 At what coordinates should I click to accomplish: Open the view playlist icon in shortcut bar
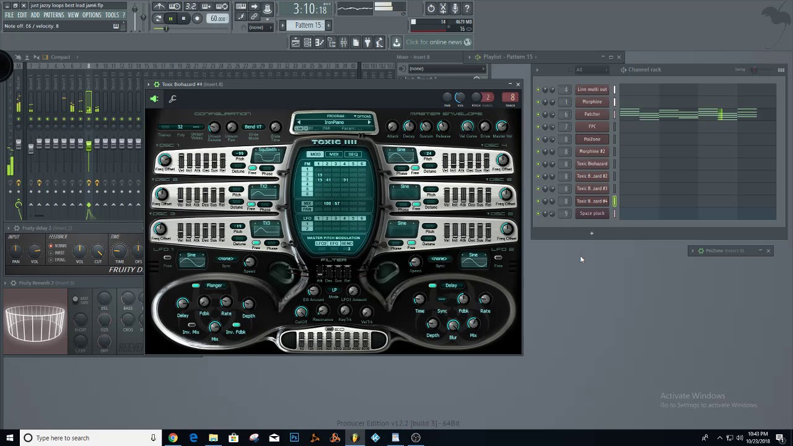click(296, 42)
